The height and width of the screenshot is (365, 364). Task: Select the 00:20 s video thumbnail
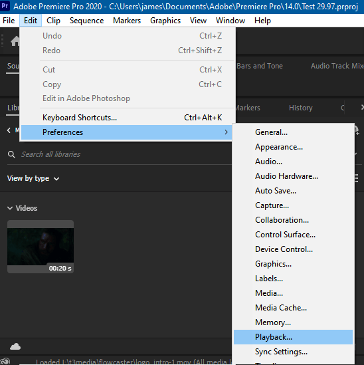point(41,247)
